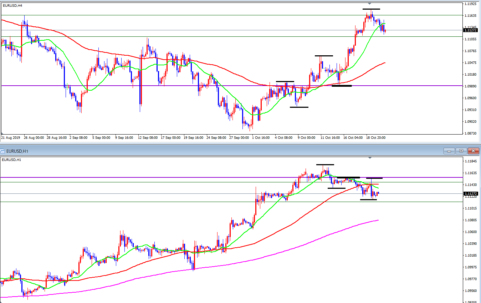Click the 18 Oct 20:00 time axis label
The height and width of the screenshot is (303, 481).
(376, 137)
